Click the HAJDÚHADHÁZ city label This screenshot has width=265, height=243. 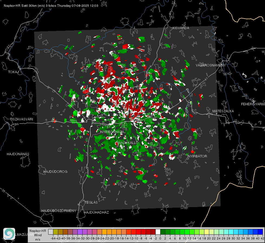coord(97,212)
